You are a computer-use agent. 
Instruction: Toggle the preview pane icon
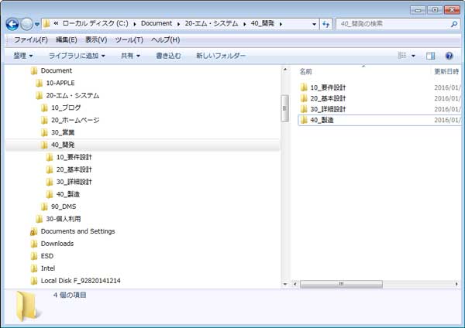click(x=431, y=56)
